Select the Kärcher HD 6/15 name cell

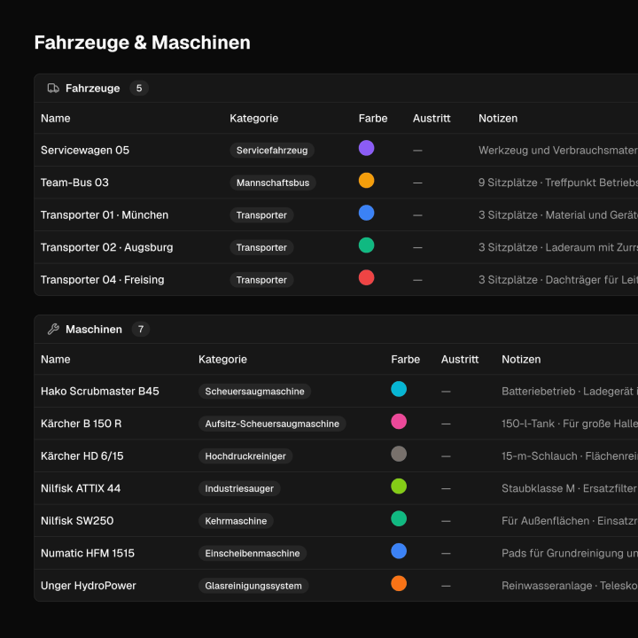point(82,456)
